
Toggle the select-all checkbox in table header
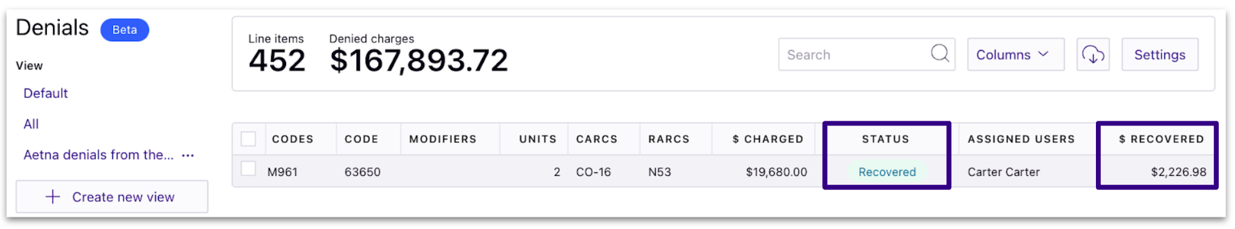(x=248, y=139)
